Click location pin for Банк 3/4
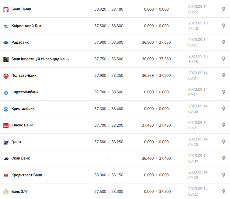The image size is (230, 199). [224, 191]
